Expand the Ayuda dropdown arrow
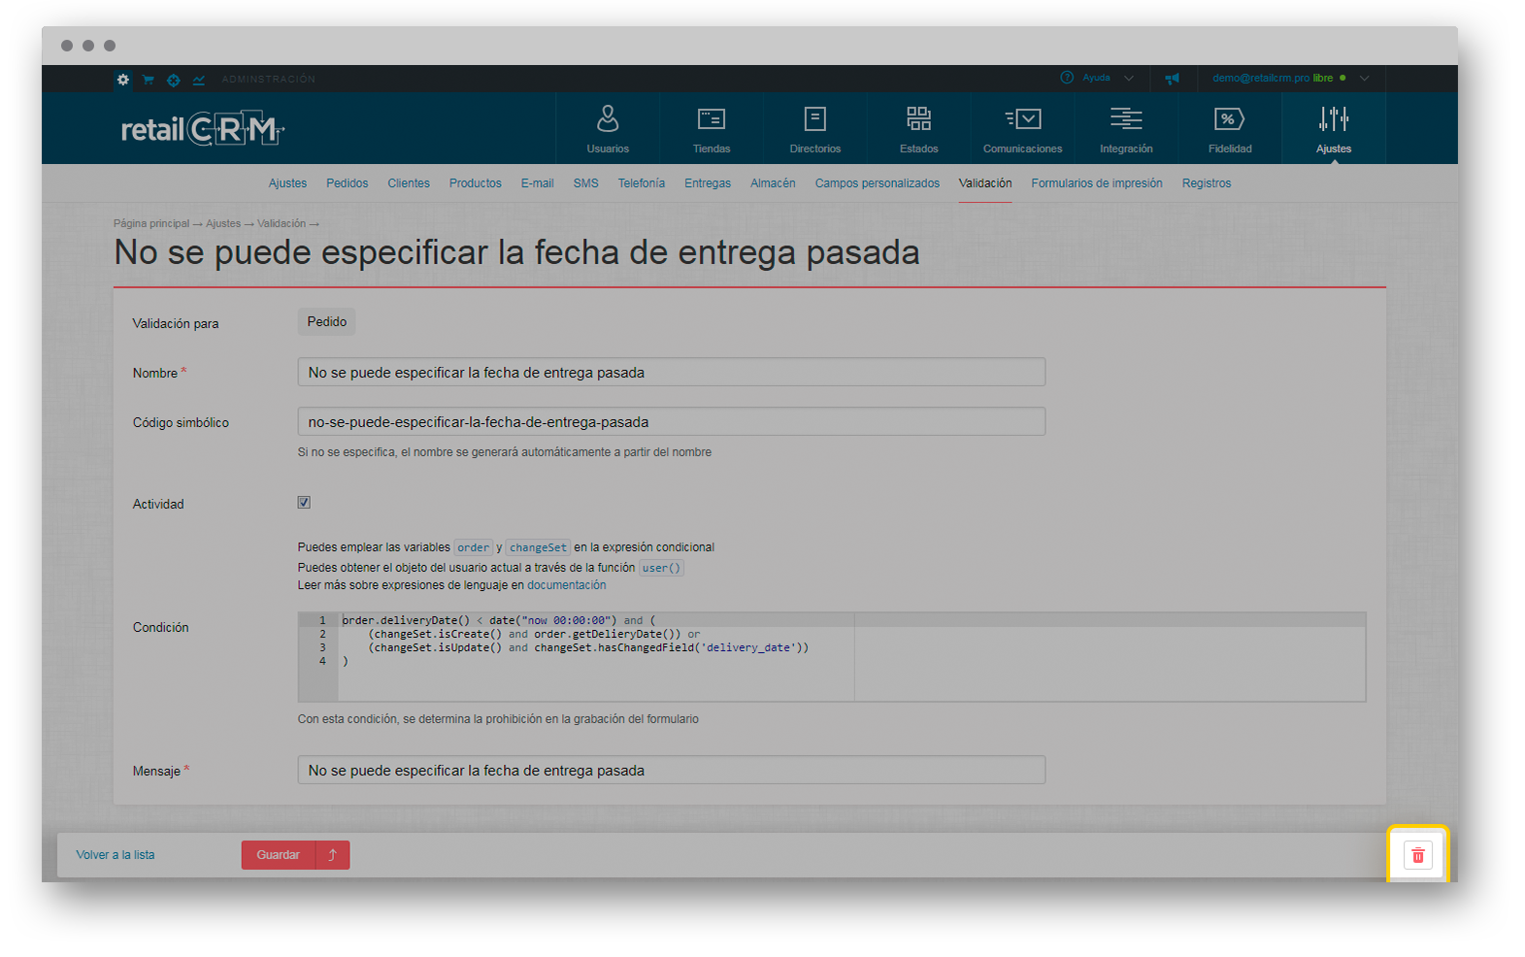Image resolution: width=1525 pixels, height=957 pixels. (x=1129, y=78)
